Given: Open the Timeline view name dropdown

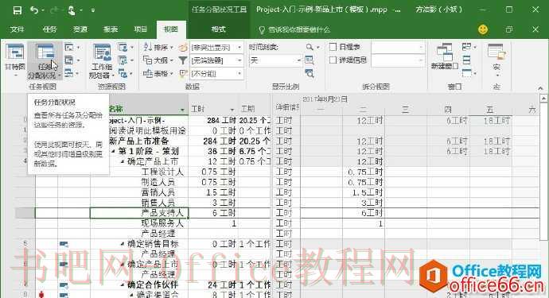Looking at the screenshot, I should click(421, 47).
